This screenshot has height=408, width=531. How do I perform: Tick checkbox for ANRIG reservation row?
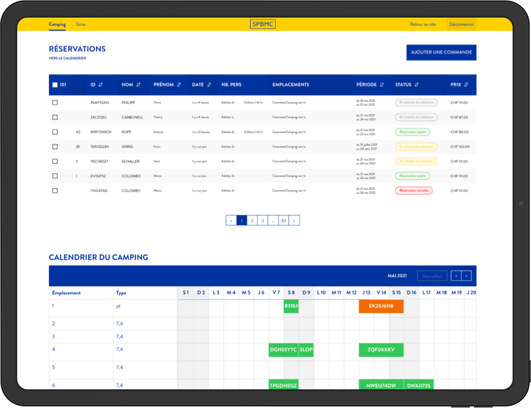click(55, 147)
